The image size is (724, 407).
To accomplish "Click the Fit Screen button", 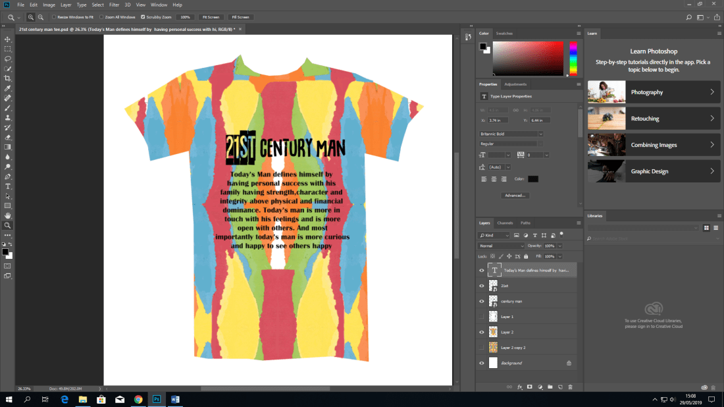I will tap(211, 17).
